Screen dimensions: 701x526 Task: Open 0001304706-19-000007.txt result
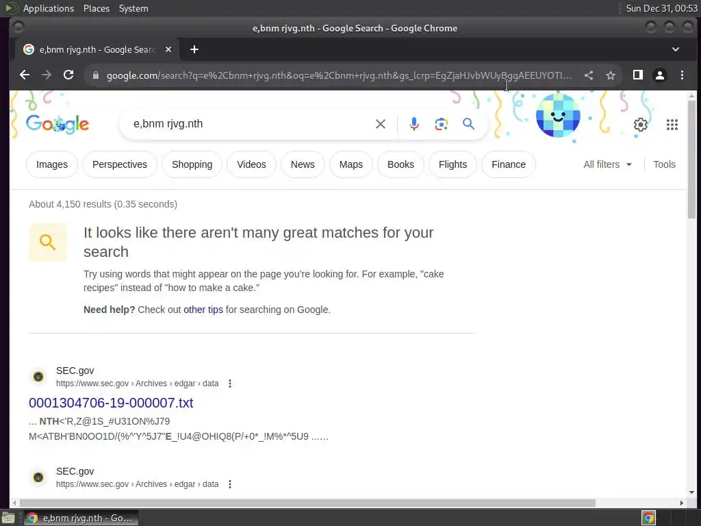click(x=111, y=403)
